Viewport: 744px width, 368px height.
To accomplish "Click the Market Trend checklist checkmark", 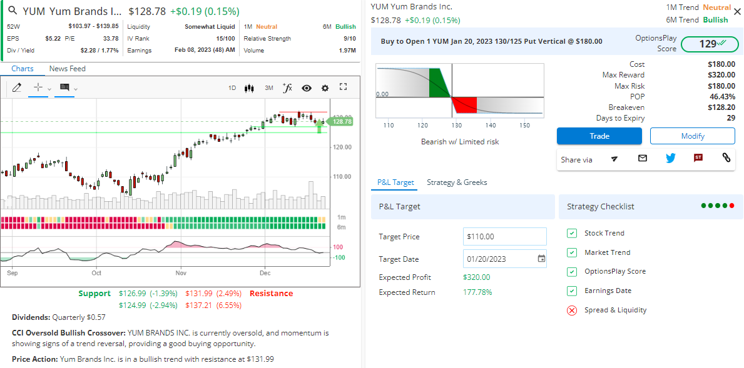I will point(572,252).
